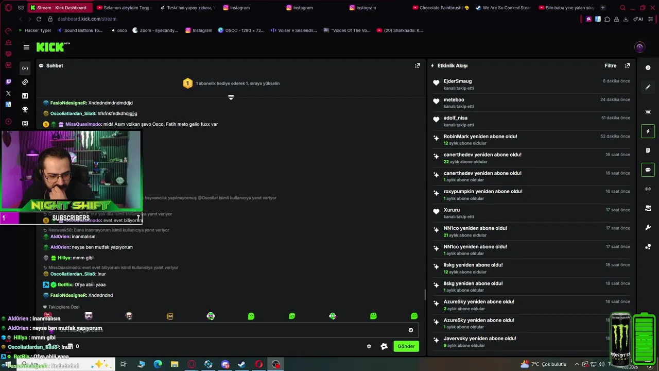
Task: Click the pencil edit stream icon
Action: [648, 87]
